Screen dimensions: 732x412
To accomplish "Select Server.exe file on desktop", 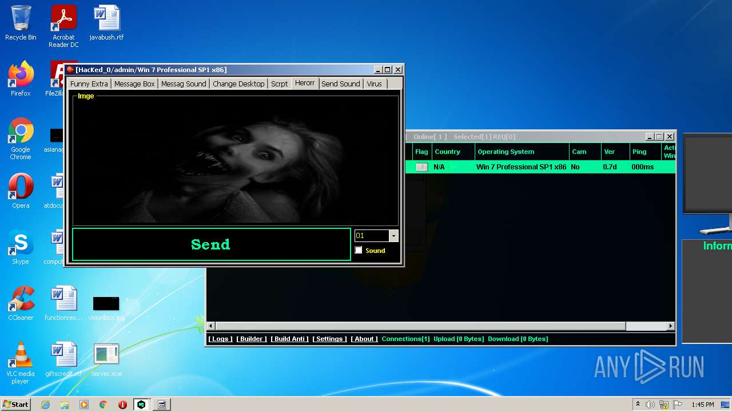I will 106,359.
